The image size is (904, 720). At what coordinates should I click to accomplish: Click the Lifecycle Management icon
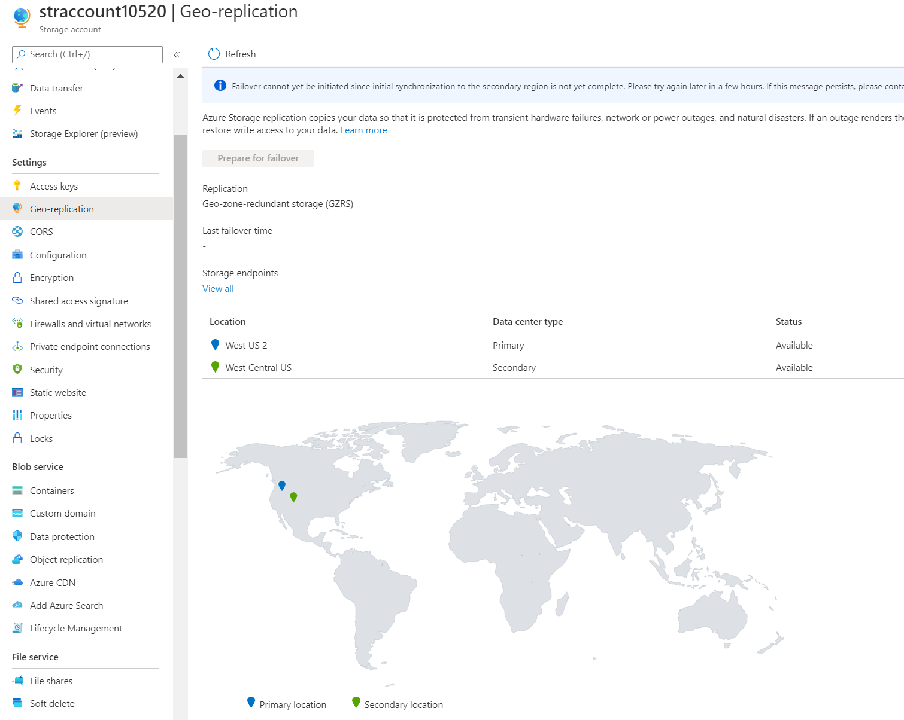tap(17, 628)
